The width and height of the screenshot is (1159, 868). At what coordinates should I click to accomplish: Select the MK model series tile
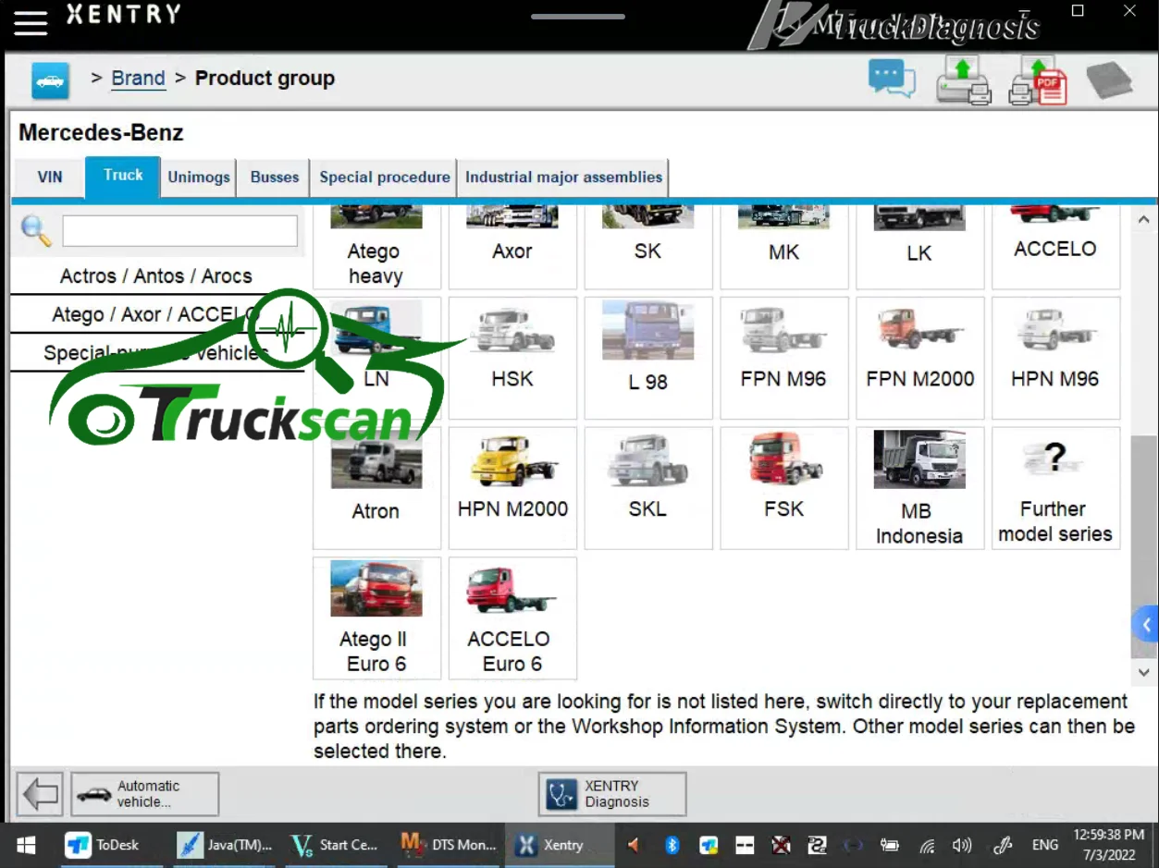coord(783,247)
